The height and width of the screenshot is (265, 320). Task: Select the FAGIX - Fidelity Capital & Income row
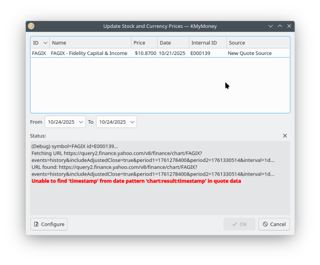coord(89,53)
